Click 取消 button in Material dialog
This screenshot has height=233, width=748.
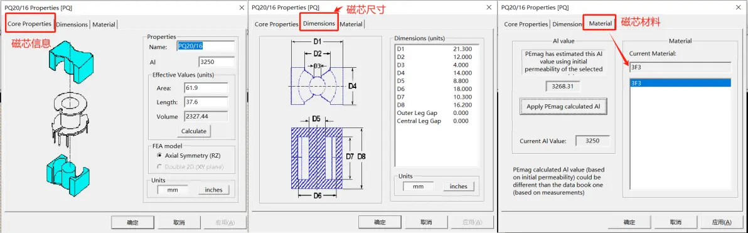675,222
